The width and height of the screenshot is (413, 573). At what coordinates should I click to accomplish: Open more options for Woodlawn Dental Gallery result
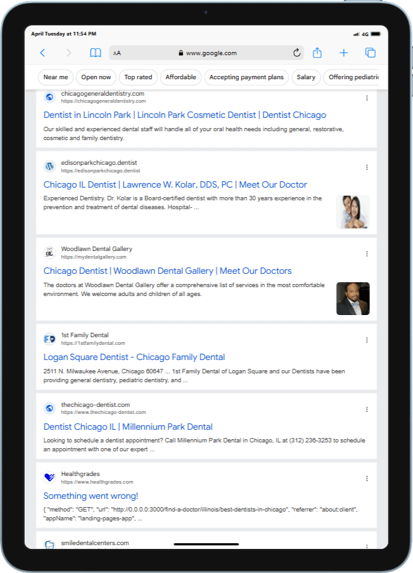pyautogui.click(x=367, y=254)
